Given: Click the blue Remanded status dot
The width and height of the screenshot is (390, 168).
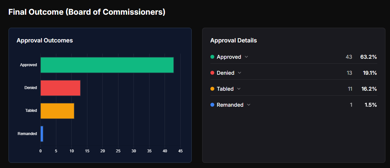Looking at the screenshot, I should tap(212, 105).
